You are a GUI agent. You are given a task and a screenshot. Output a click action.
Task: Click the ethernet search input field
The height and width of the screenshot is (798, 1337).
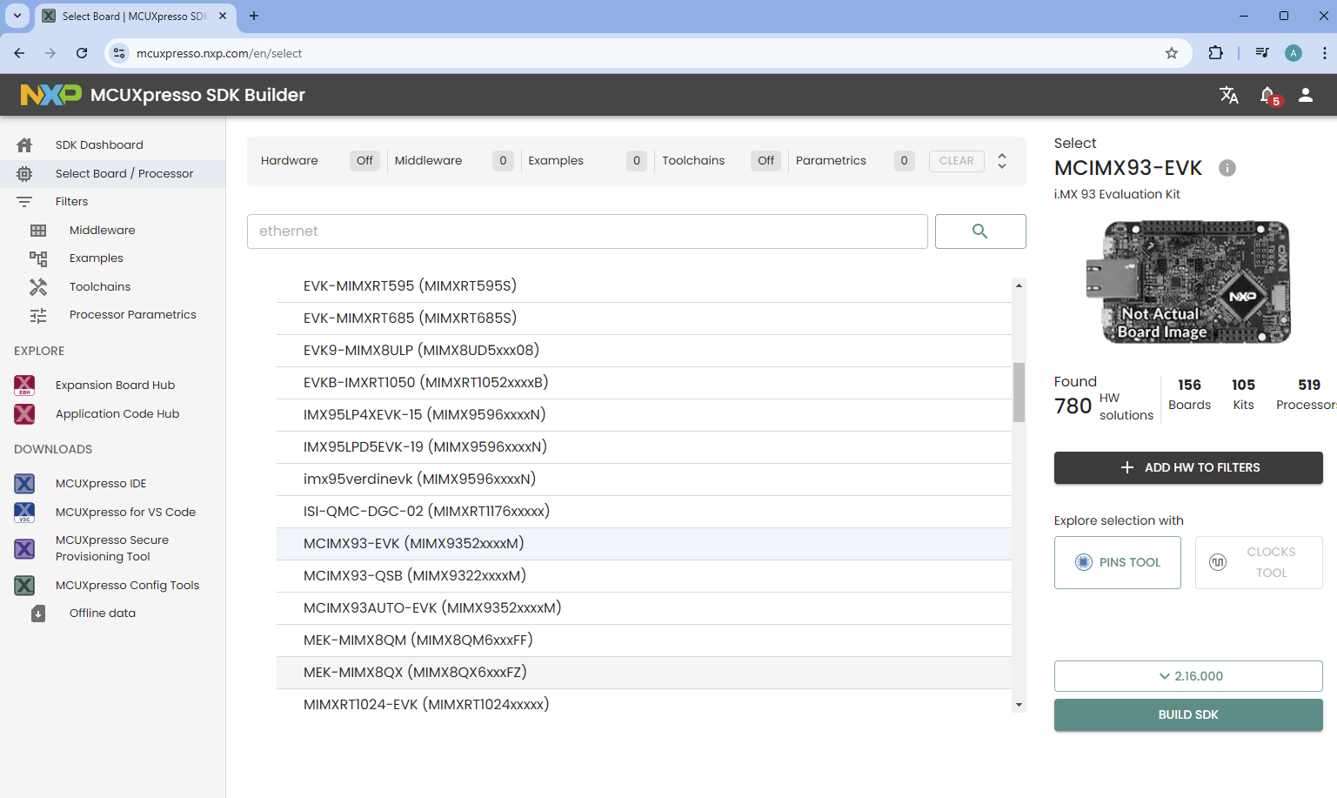coord(587,231)
